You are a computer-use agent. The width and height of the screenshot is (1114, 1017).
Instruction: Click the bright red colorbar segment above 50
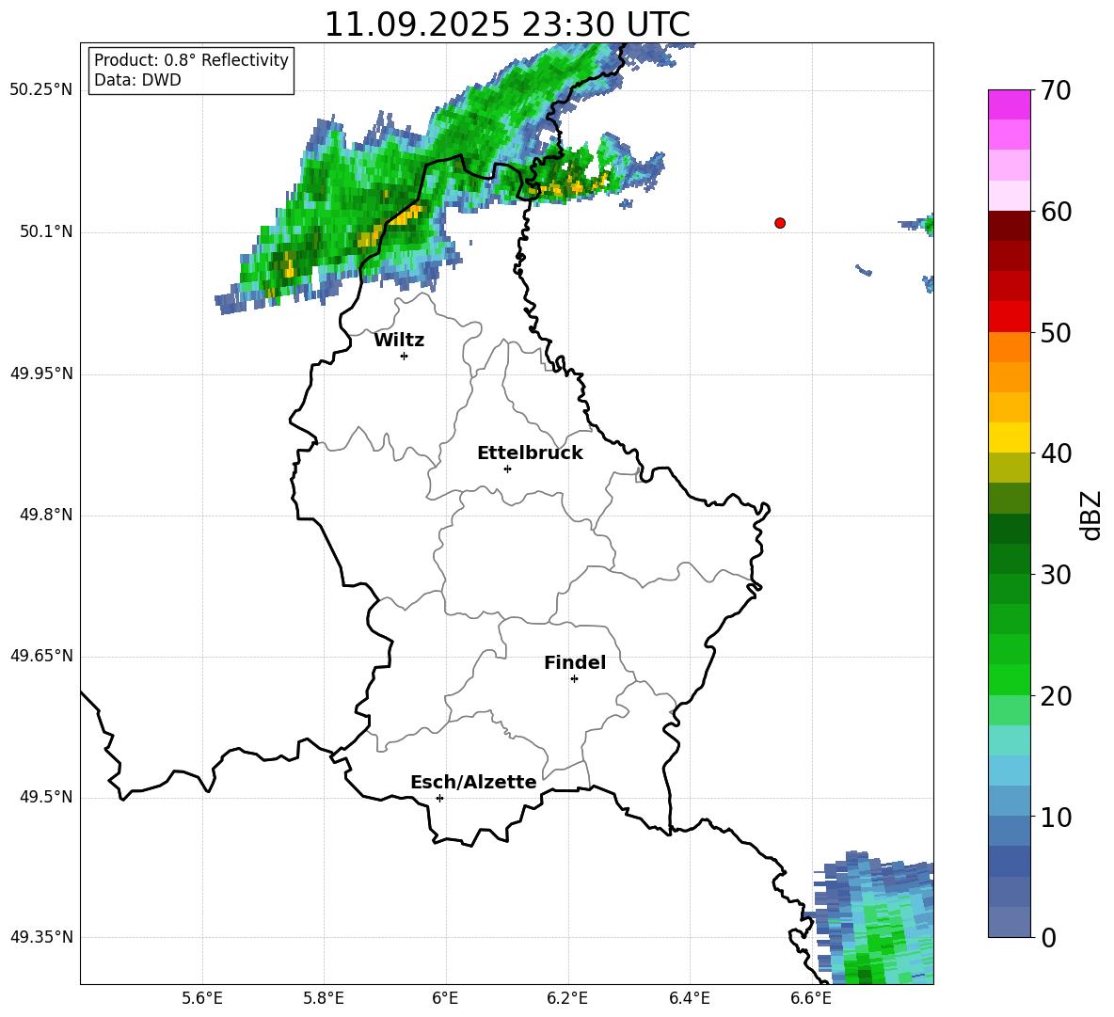coord(1009,317)
